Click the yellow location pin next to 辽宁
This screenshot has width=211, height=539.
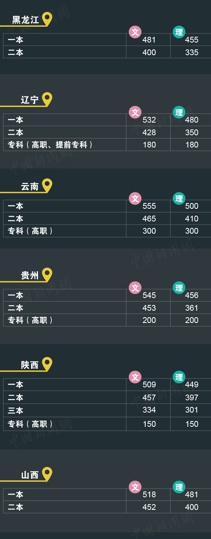point(47,99)
